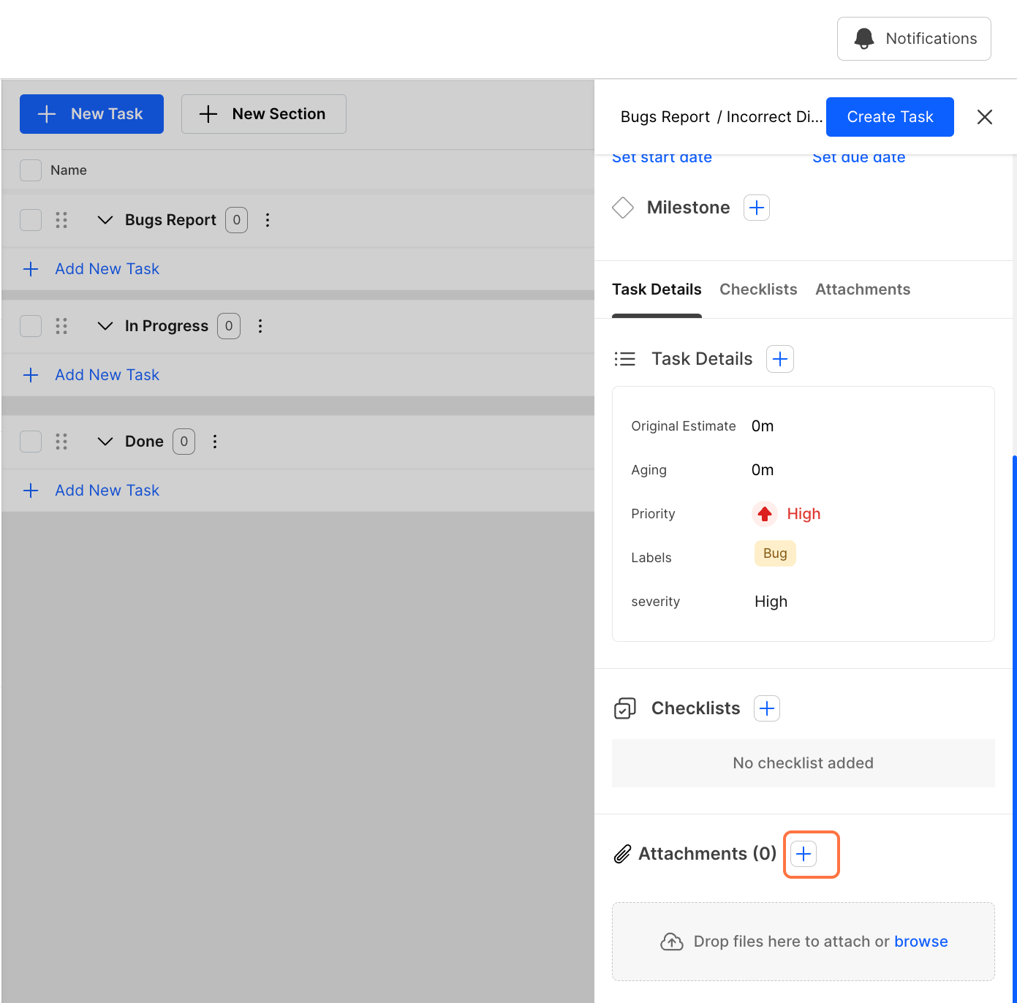1017x1003 pixels.
Task: Open the In Progress section options menu
Action: coord(260,326)
